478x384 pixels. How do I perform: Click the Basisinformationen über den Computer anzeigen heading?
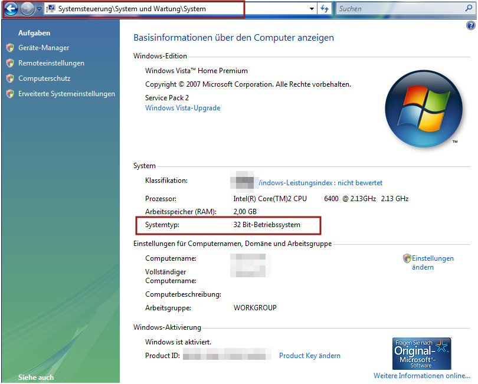pyautogui.click(x=234, y=38)
